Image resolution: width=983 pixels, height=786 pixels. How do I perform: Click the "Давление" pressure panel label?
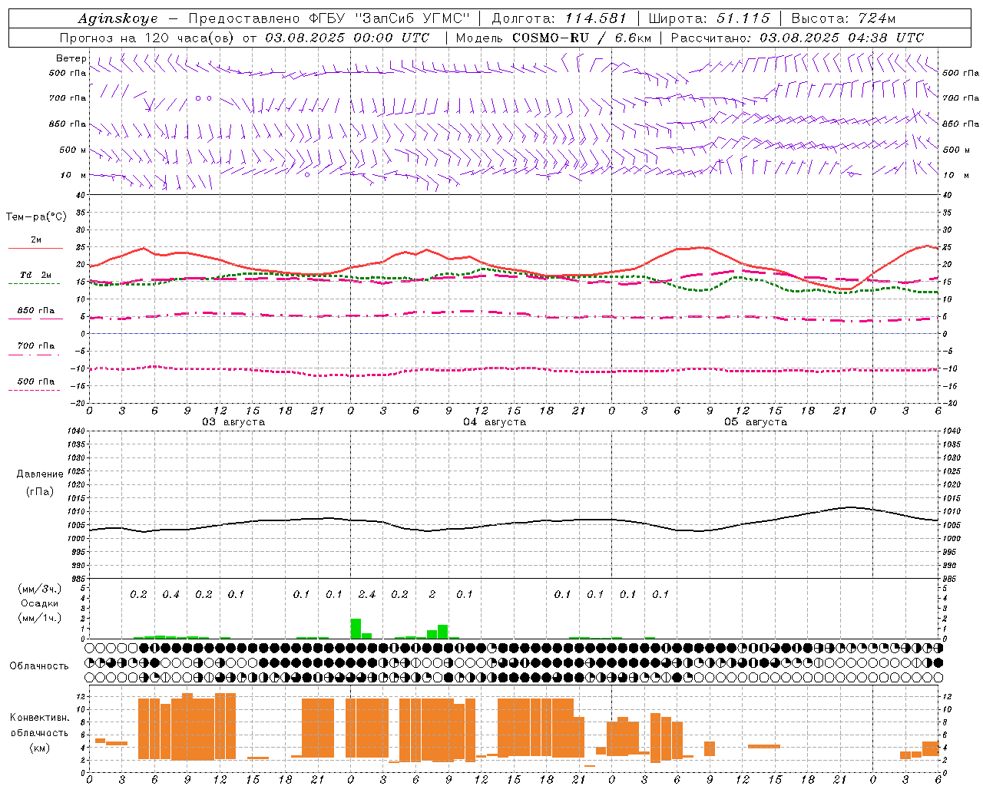coord(40,474)
